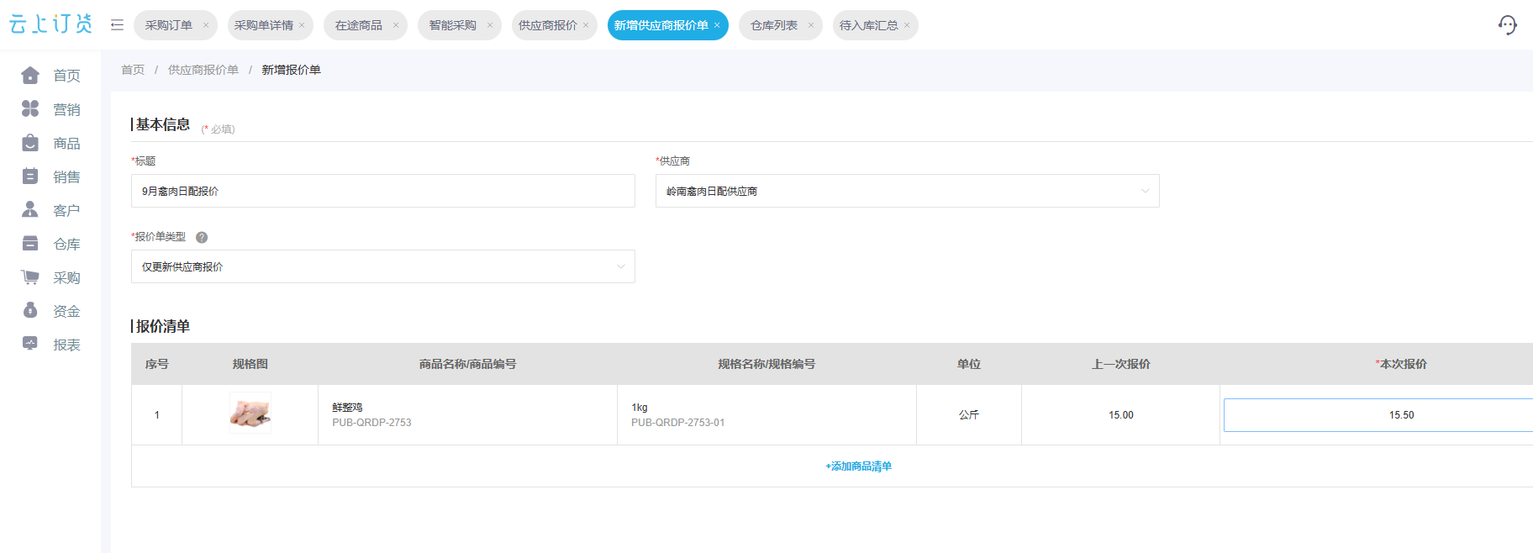Open the 鲜整鸡 product thumbnail
Image resolution: width=1533 pixels, height=553 pixels.
(x=250, y=413)
